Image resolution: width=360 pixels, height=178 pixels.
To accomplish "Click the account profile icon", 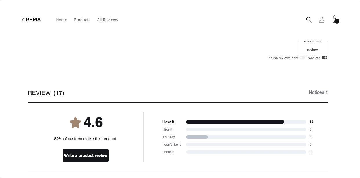I will pos(321,20).
